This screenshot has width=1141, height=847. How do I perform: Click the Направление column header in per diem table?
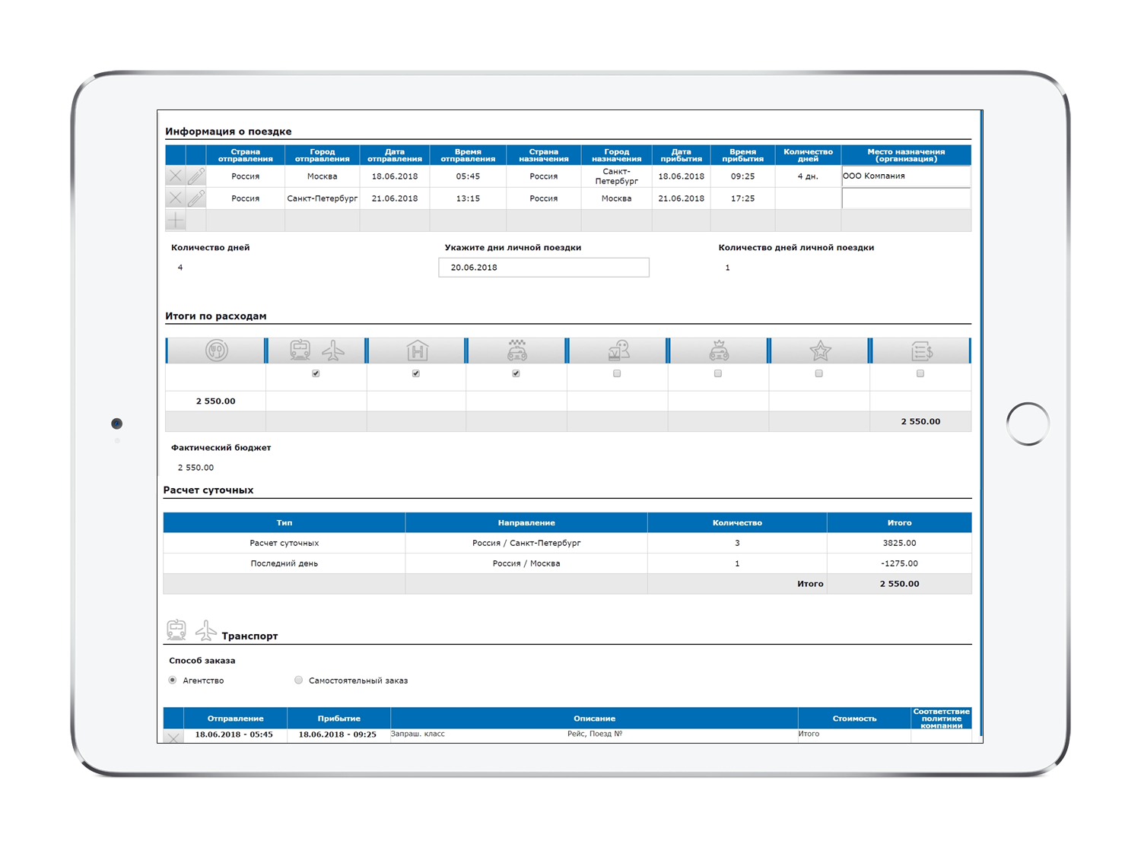tap(526, 522)
